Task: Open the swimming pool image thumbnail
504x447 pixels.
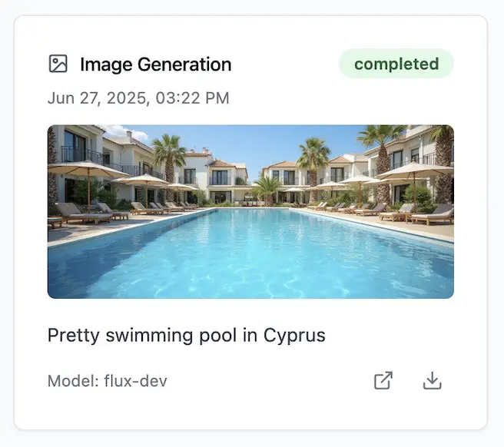Action: 250,211
